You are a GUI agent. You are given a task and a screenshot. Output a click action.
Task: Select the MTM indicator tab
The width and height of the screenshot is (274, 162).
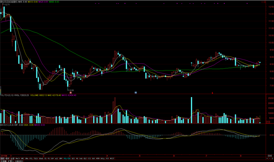[x=98, y=159]
